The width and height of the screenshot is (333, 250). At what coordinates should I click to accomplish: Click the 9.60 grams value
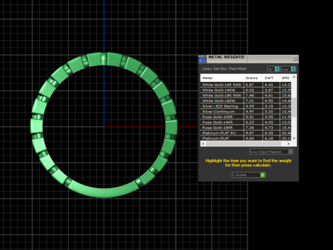click(x=250, y=138)
